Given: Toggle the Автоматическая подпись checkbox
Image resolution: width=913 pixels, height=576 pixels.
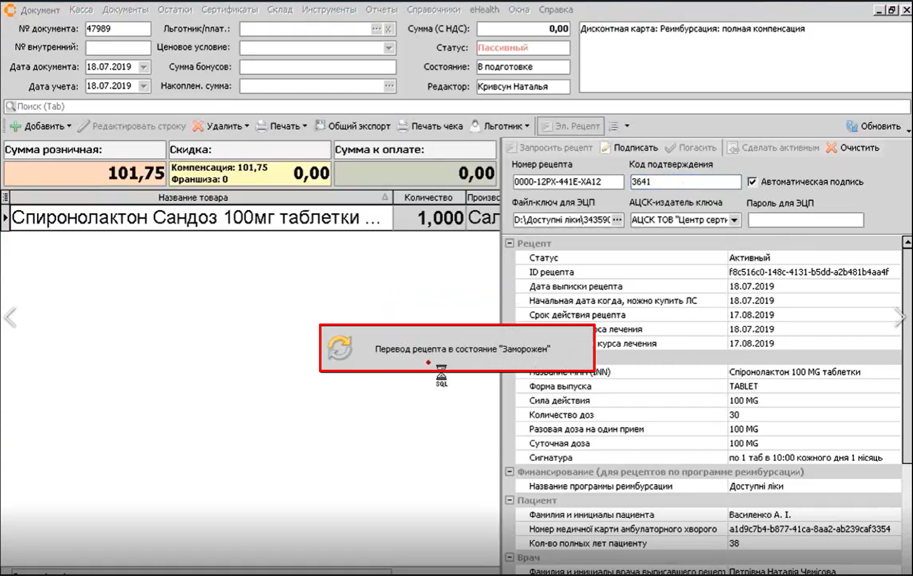Looking at the screenshot, I should coord(752,181).
